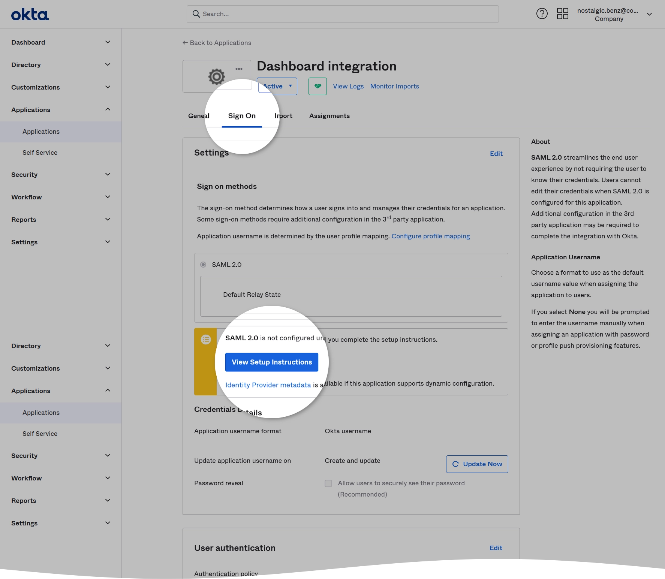Click View Setup Instructions button
This screenshot has height=579, width=665.
click(x=272, y=362)
